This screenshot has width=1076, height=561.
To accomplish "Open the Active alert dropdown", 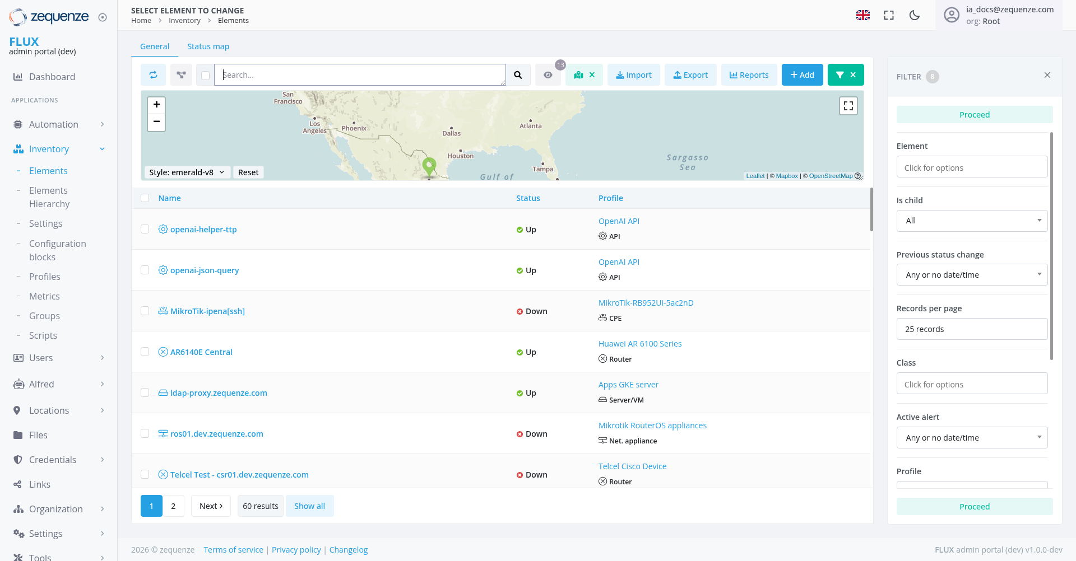I will pyautogui.click(x=972, y=438).
